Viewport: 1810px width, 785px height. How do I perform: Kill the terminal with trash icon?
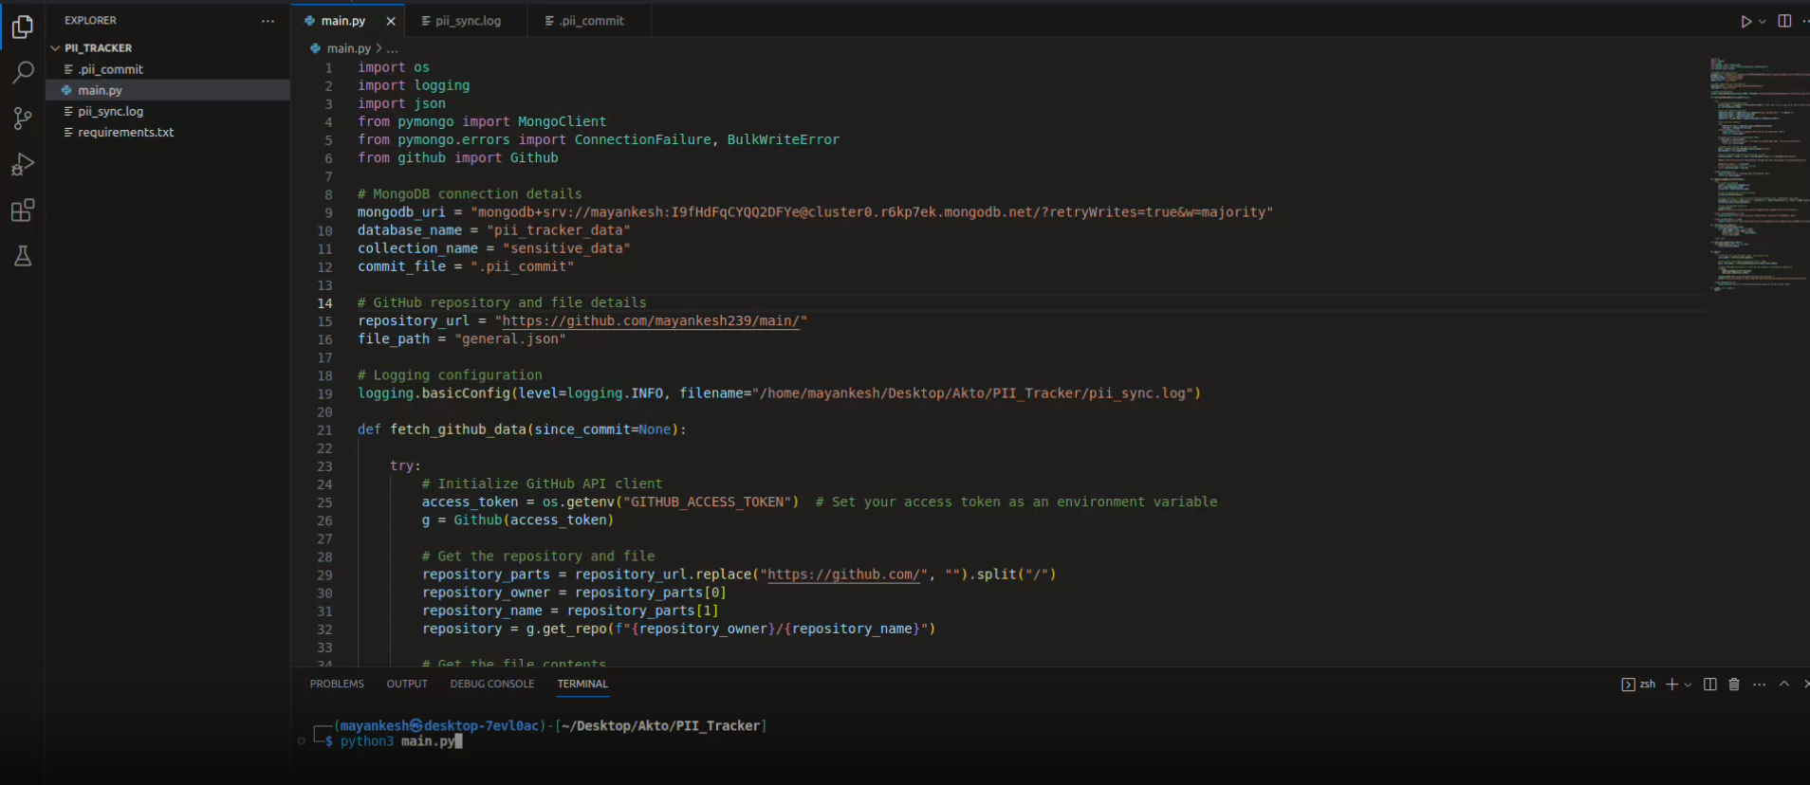pos(1734,685)
